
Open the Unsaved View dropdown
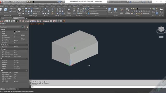coord(97,11)
